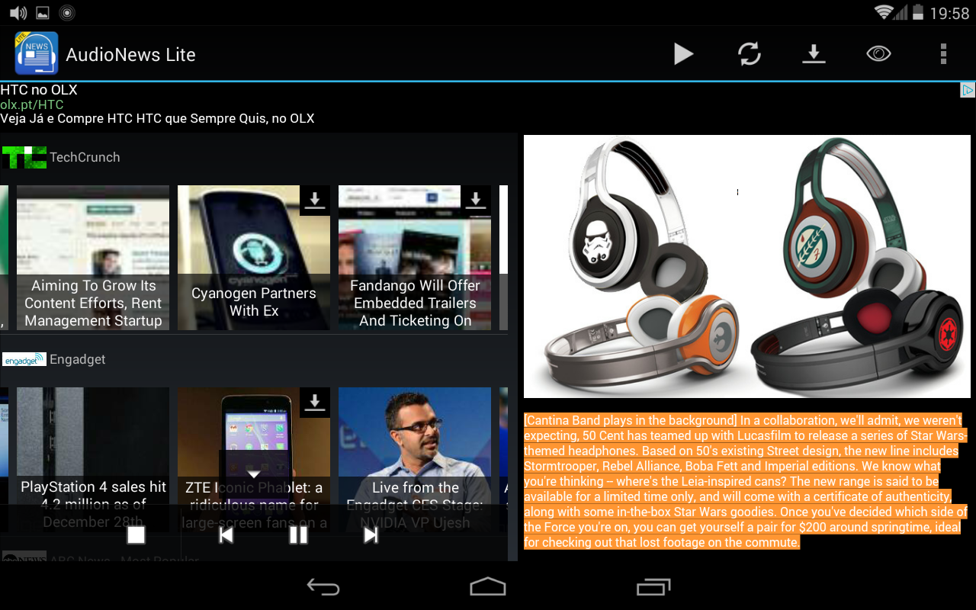Open the Live from the Engadget CES Stage article
The image size is (976, 610).
[x=415, y=460]
